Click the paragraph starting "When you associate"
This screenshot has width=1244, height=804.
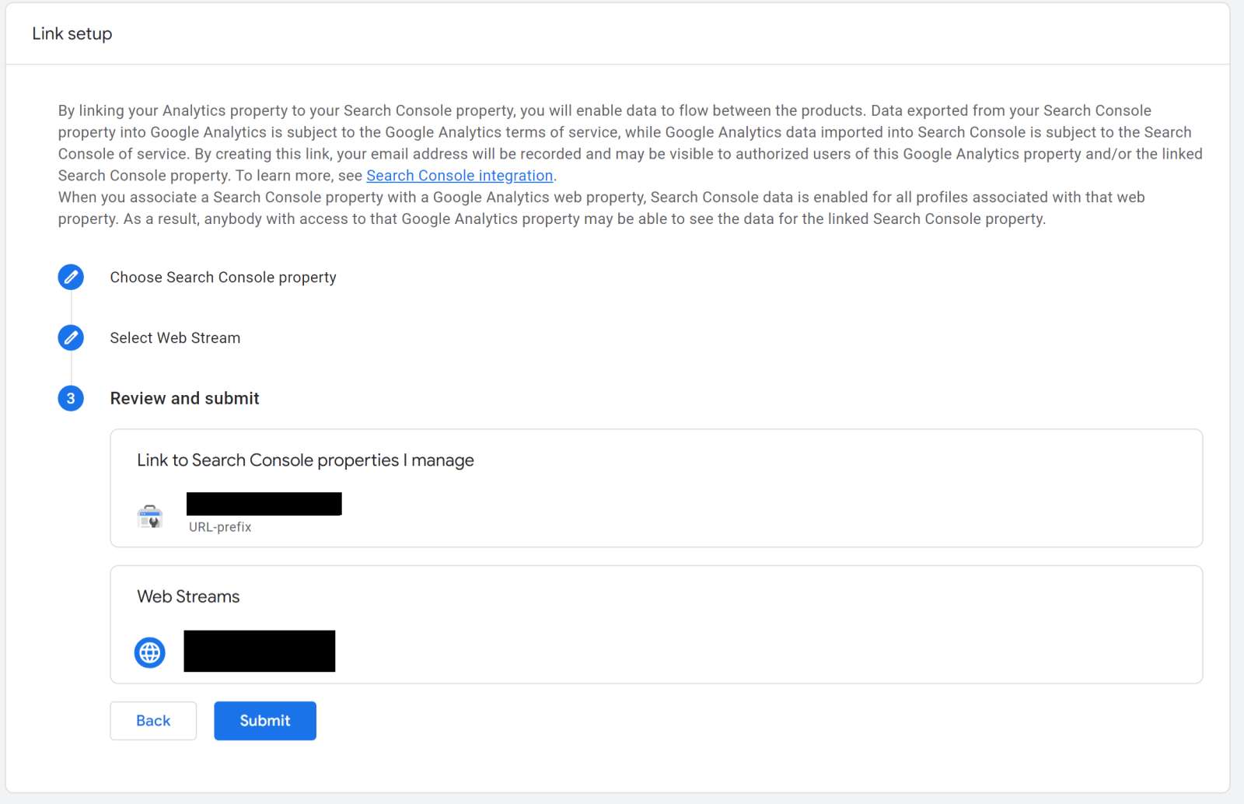[600, 208]
